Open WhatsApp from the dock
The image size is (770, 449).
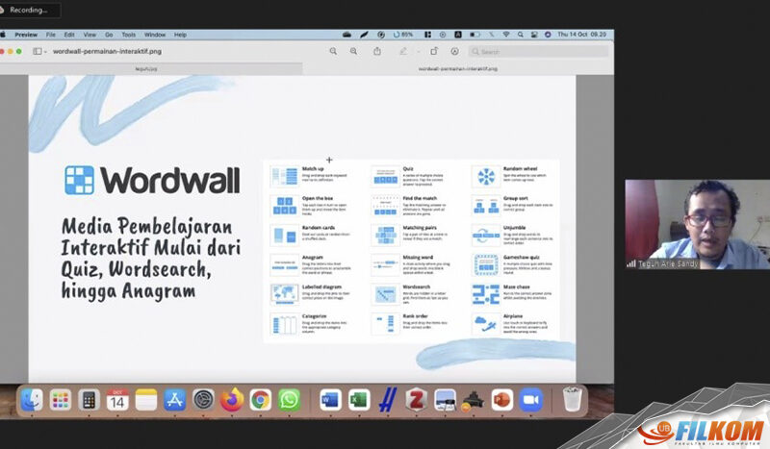click(289, 399)
